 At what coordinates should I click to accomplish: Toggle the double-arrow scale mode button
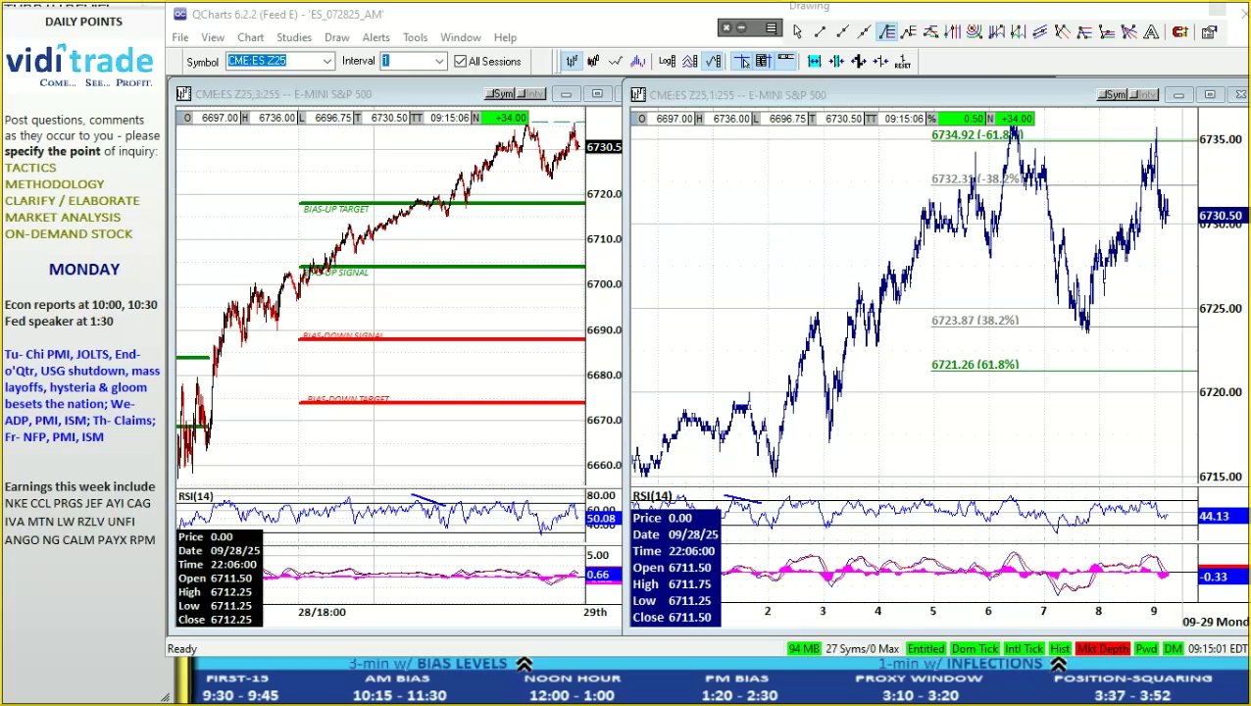click(690, 61)
